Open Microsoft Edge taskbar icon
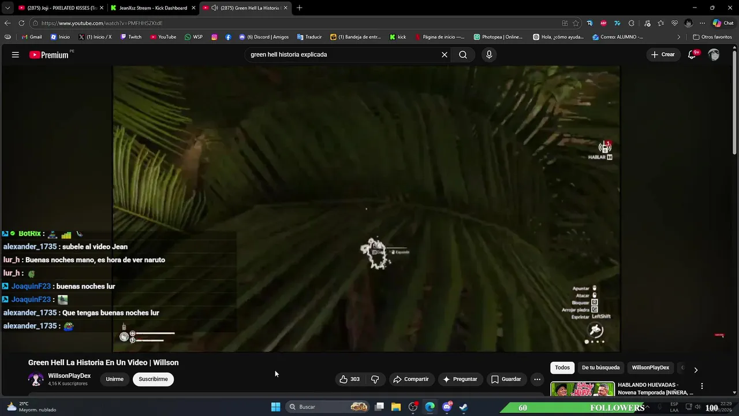The width and height of the screenshot is (739, 416). 430,407
